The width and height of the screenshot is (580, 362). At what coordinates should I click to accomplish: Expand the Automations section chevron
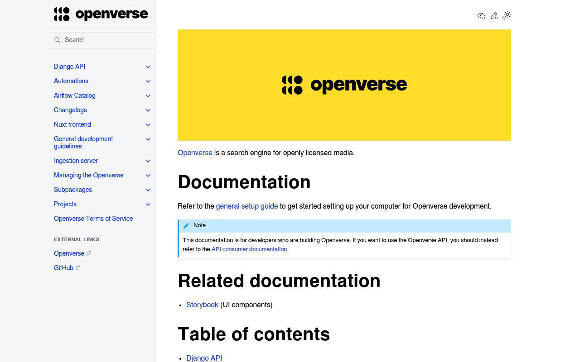148,81
